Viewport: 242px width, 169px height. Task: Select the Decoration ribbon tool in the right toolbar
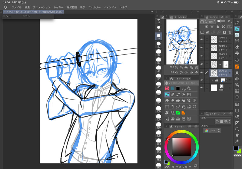pos(237,41)
